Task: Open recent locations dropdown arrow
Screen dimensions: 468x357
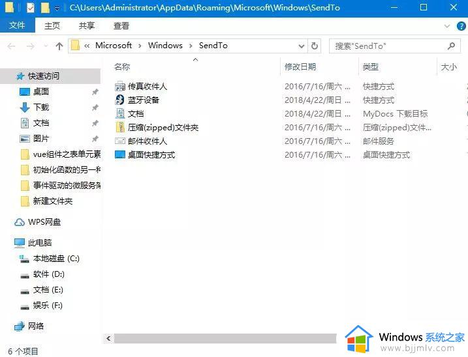Action: pos(46,46)
